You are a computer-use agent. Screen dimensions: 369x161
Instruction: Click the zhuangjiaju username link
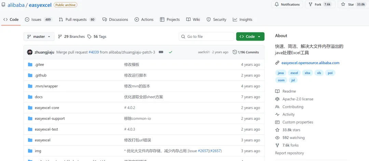(x=44, y=52)
